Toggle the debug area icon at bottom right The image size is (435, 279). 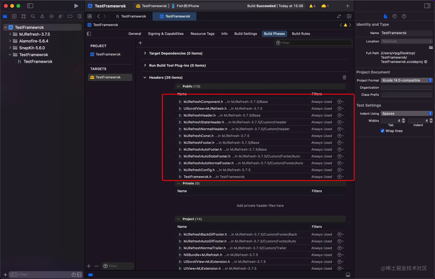pyautogui.click(x=348, y=275)
